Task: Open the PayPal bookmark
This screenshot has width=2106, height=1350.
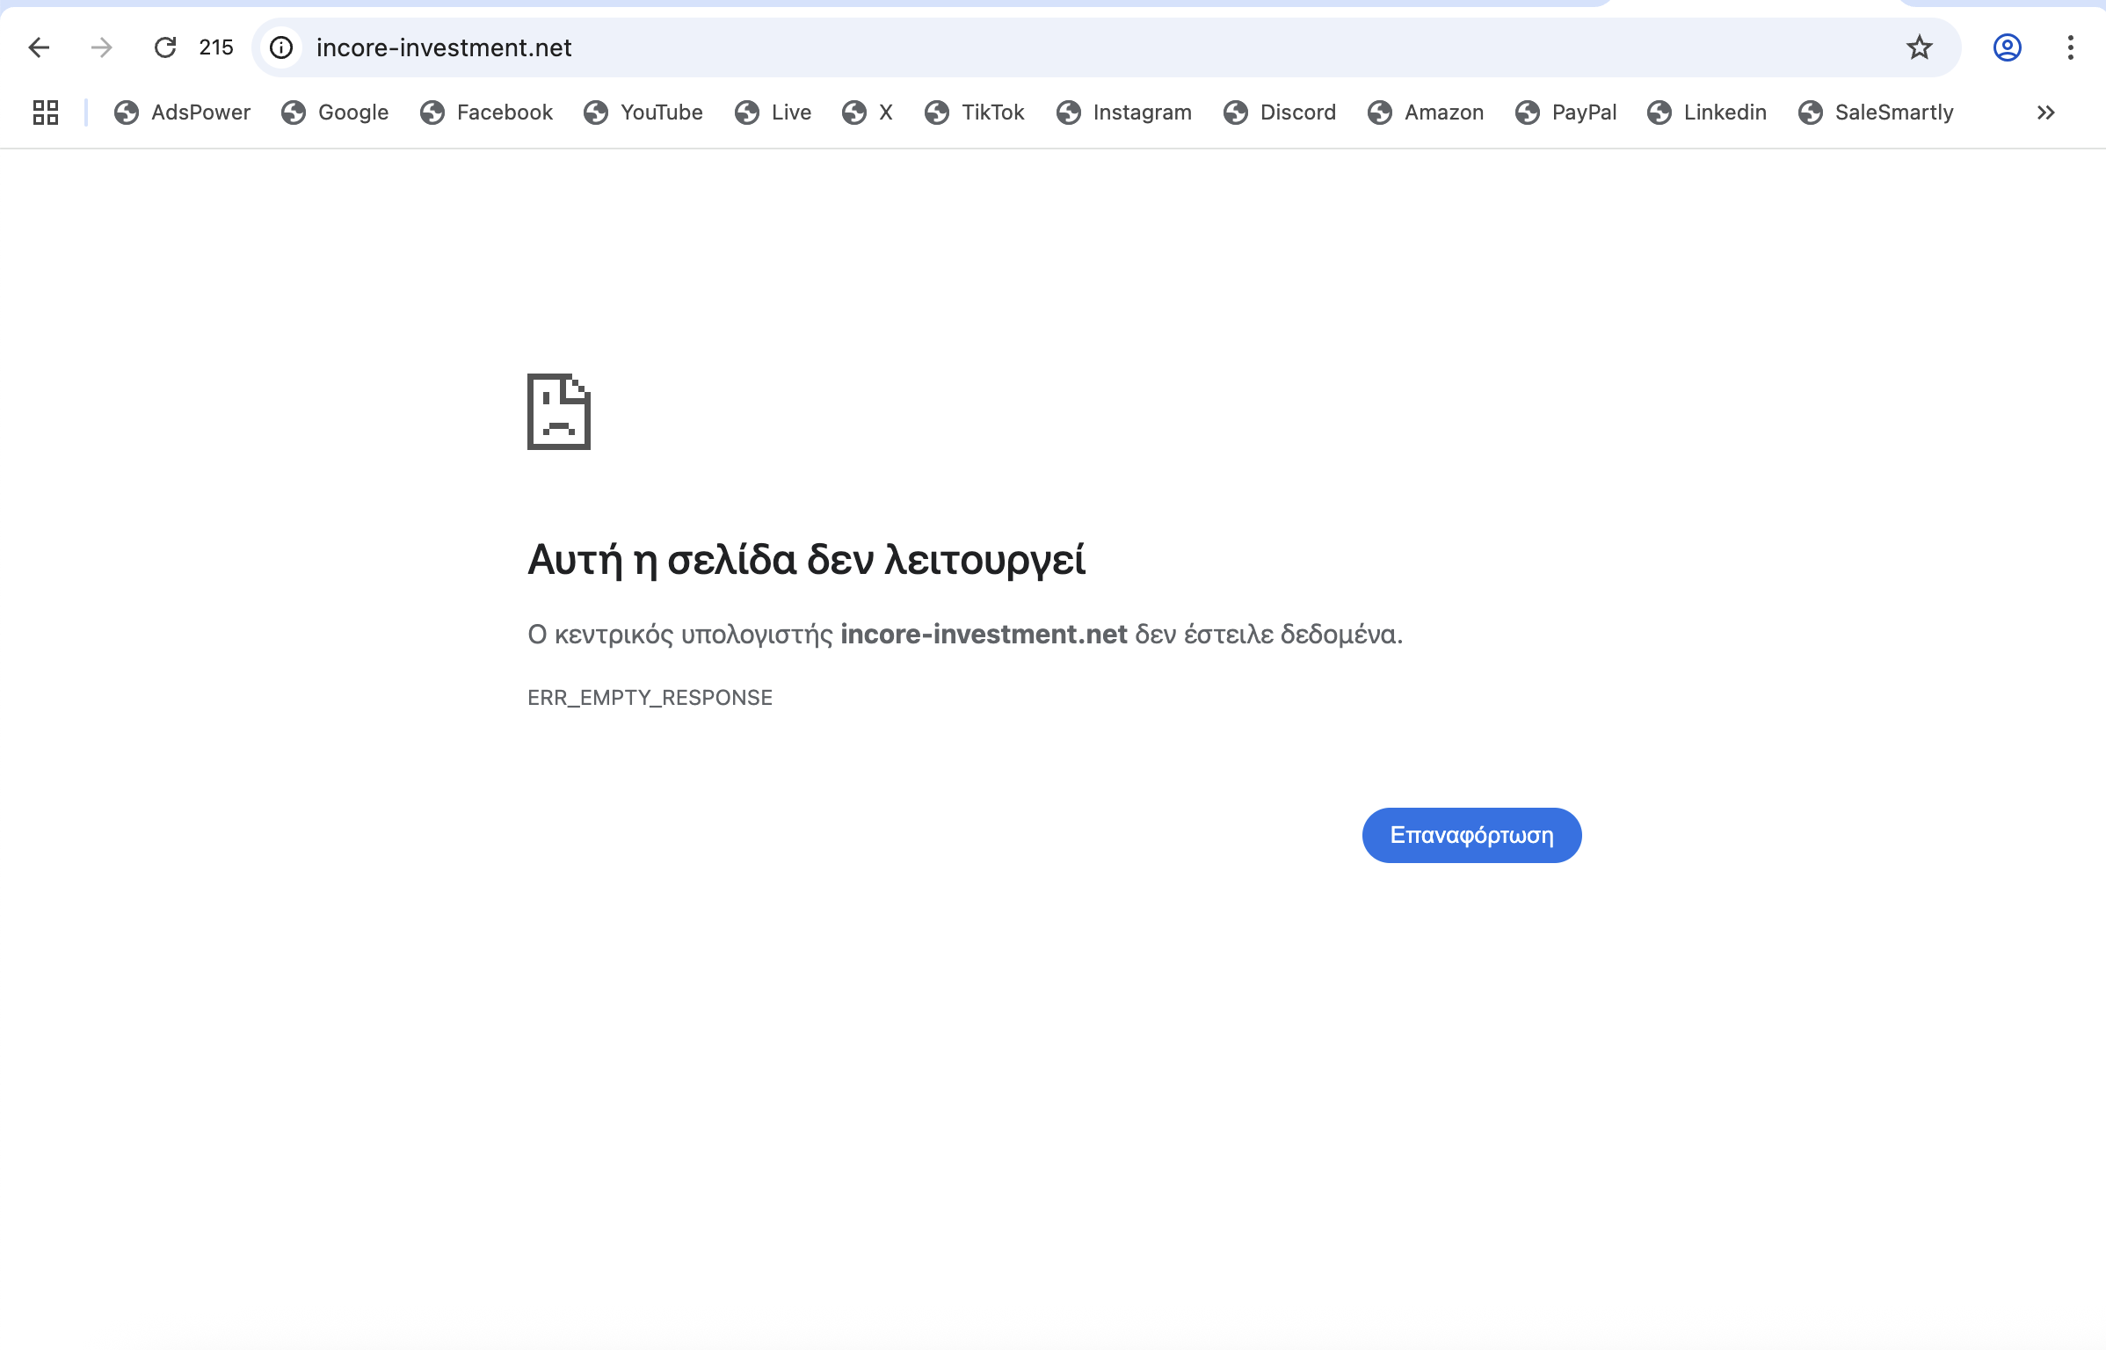Action: click(1566, 112)
